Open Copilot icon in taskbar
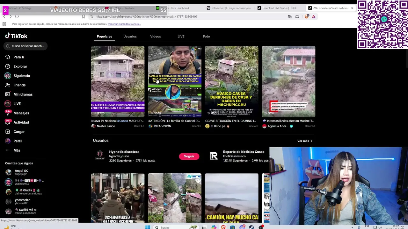Screen dimensions: 408x229 pyautogui.click(x=214, y=227)
